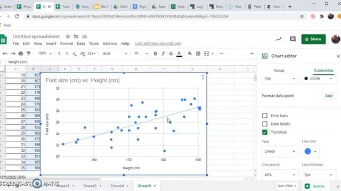Open the View menu
This screenshot has height=191, width=341.
point(38,44)
